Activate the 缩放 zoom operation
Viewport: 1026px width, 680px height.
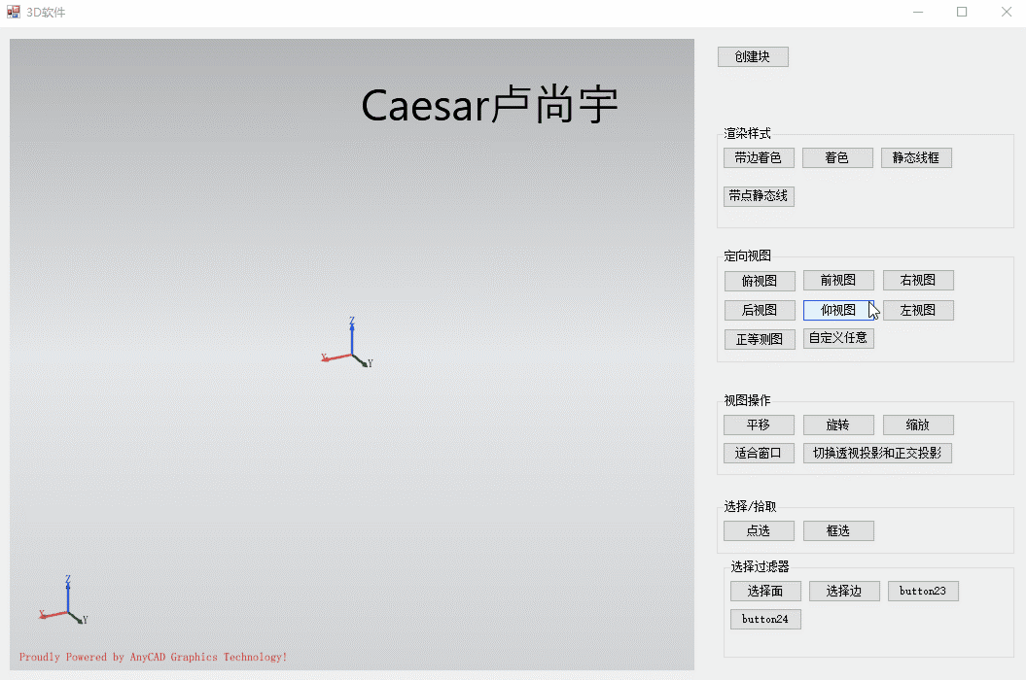tap(918, 425)
